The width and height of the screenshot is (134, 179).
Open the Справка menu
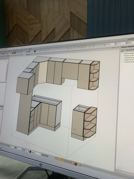pos(30,49)
